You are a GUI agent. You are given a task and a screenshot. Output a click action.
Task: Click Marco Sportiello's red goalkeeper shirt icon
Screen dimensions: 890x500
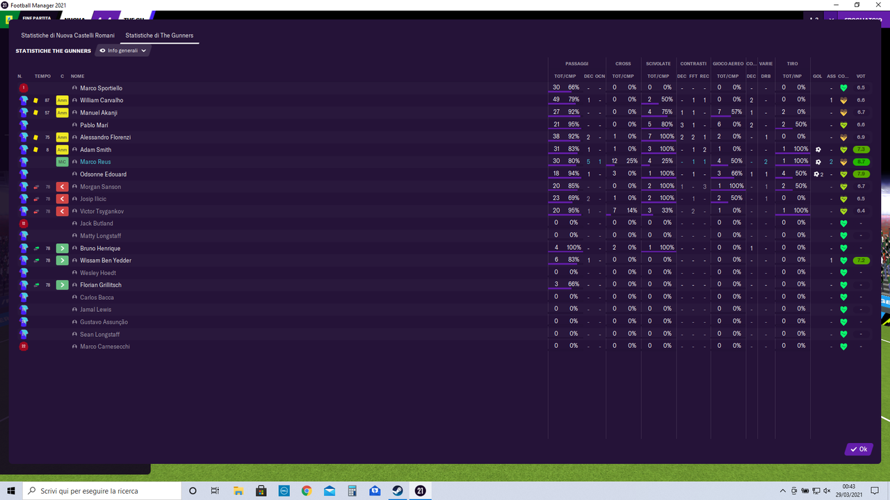pyautogui.click(x=24, y=88)
